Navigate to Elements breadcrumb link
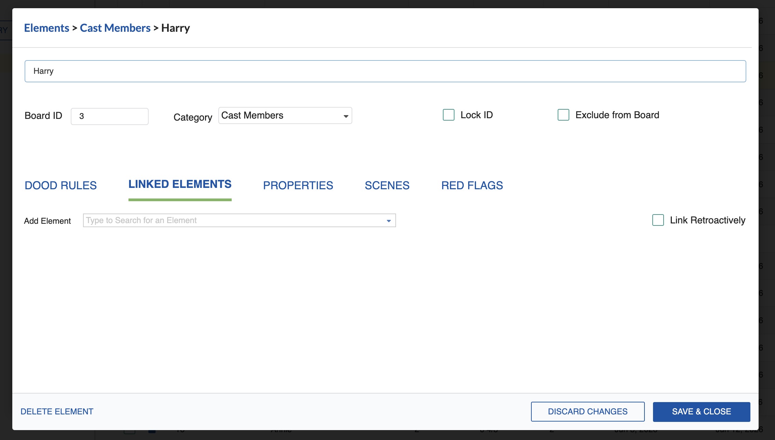The width and height of the screenshot is (775, 440). (x=46, y=28)
